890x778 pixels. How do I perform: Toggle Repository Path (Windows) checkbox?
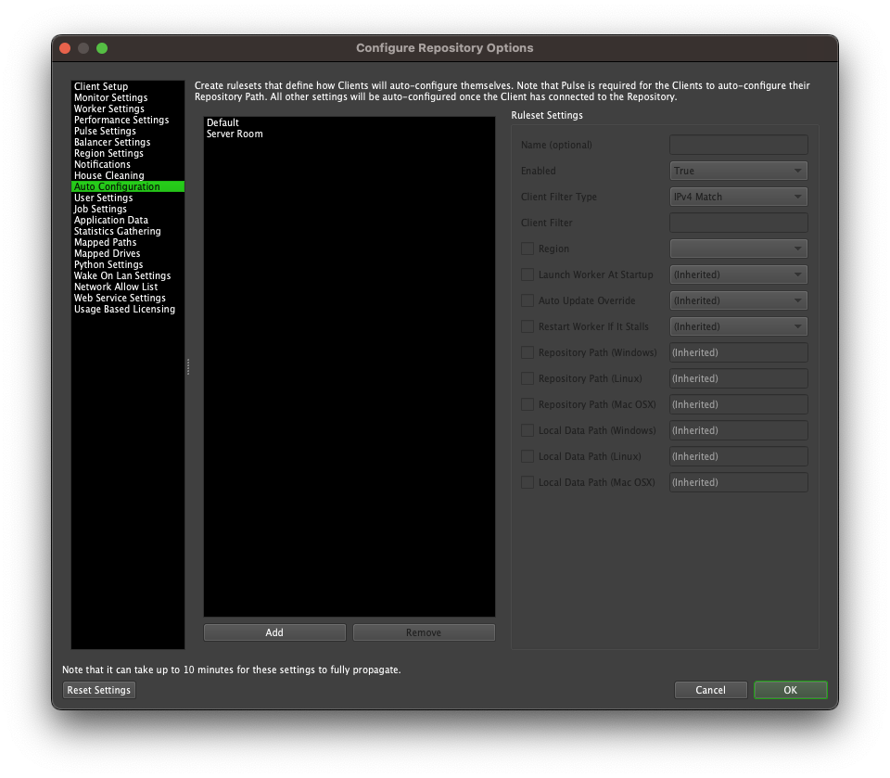click(x=528, y=352)
